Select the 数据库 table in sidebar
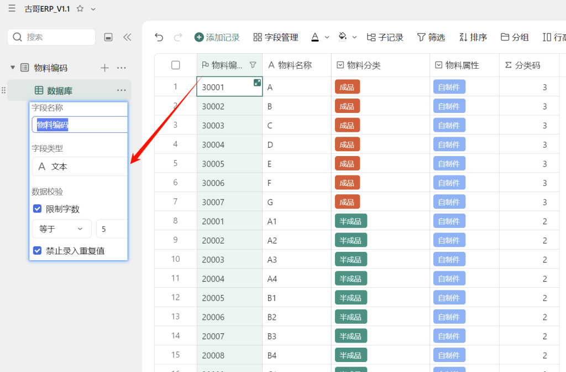Viewport: 566px width, 372px height. tap(70, 90)
